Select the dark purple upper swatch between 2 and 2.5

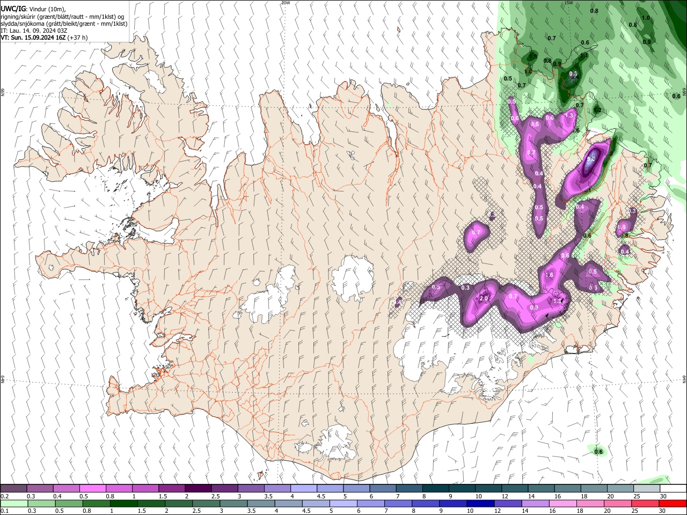tap(198, 488)
